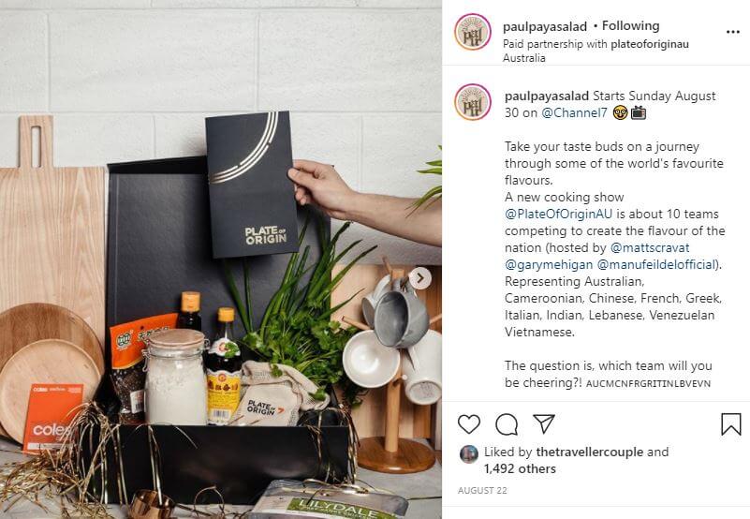Image resolution: width=750 pixels, height=519 pixels.
Task: Share the post via paper plane icon
Action: pos(544,423)
